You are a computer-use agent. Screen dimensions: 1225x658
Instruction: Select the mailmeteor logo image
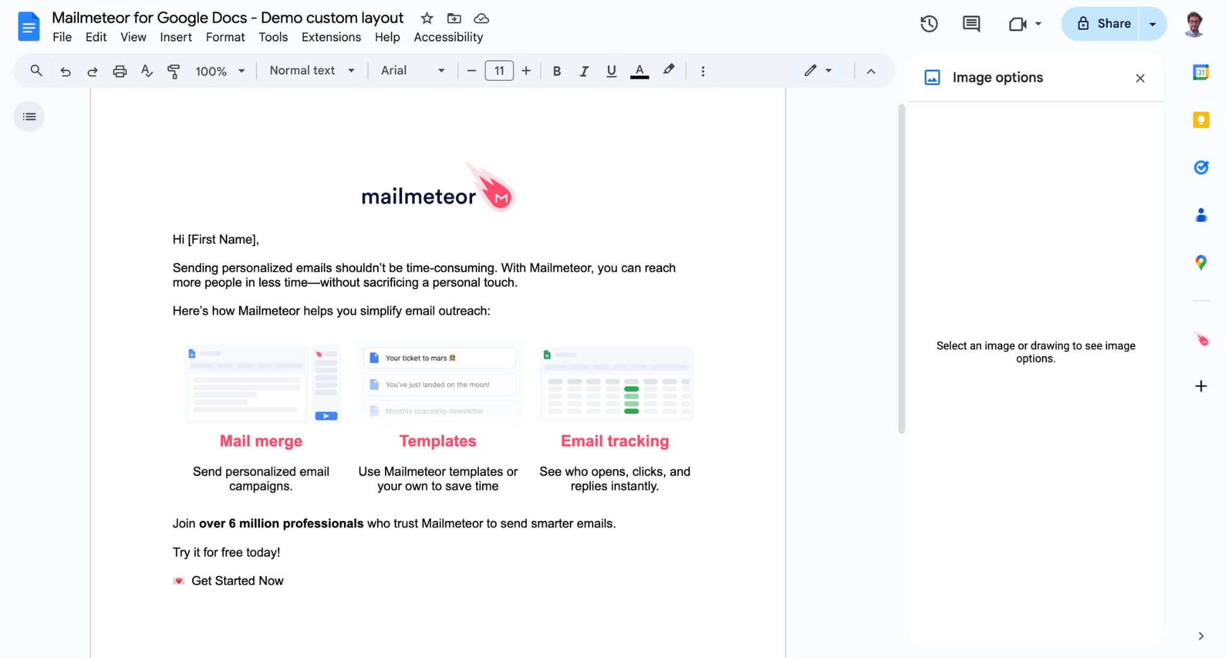437,187
